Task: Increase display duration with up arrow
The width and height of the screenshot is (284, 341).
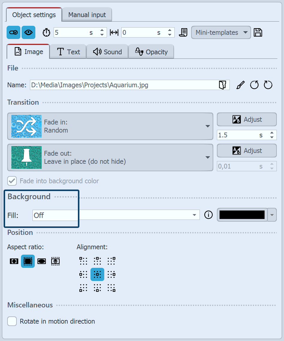Action: 102,30
